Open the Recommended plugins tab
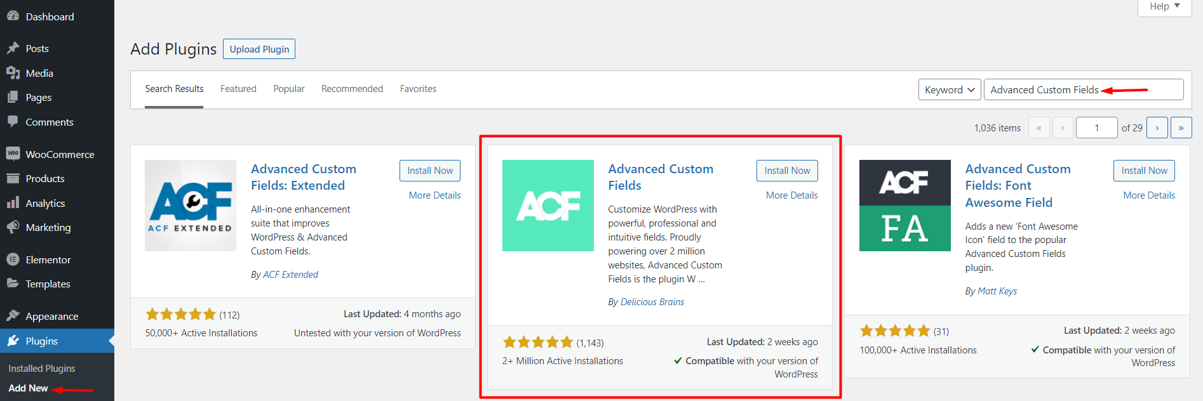 pyautogui.click(x=352, y=89)
